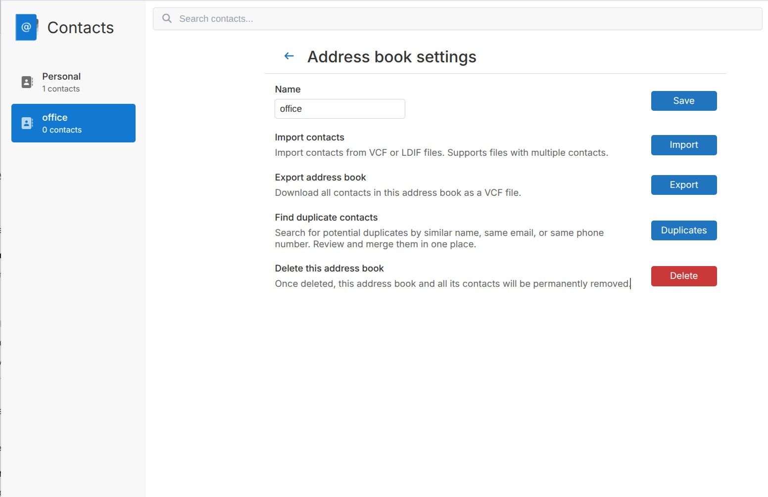The height and width of the screenshot is (497, 768).
Task: Click the back arrow beside Address book settings
Action: point(289,56)
